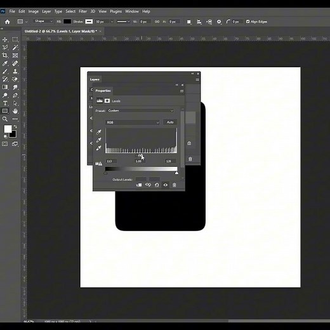
Task: Open the Shape tool mode dropdown
Action: (43, 22)
